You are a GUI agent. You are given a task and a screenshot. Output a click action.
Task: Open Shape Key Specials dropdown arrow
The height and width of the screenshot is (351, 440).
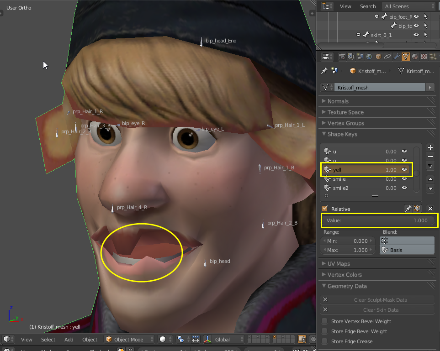[x=430, y=166]
